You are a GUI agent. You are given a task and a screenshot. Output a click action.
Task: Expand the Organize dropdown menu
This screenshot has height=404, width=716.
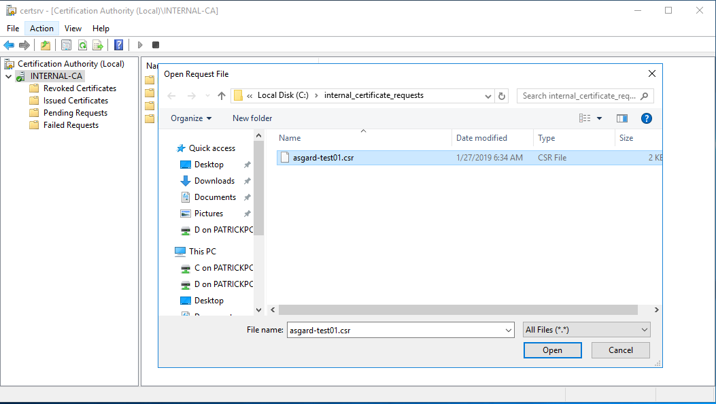click(x=191, y=118)
